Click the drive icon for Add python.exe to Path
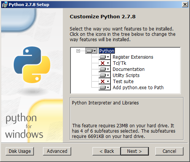 pyautogui.click(x=103, y=88)
